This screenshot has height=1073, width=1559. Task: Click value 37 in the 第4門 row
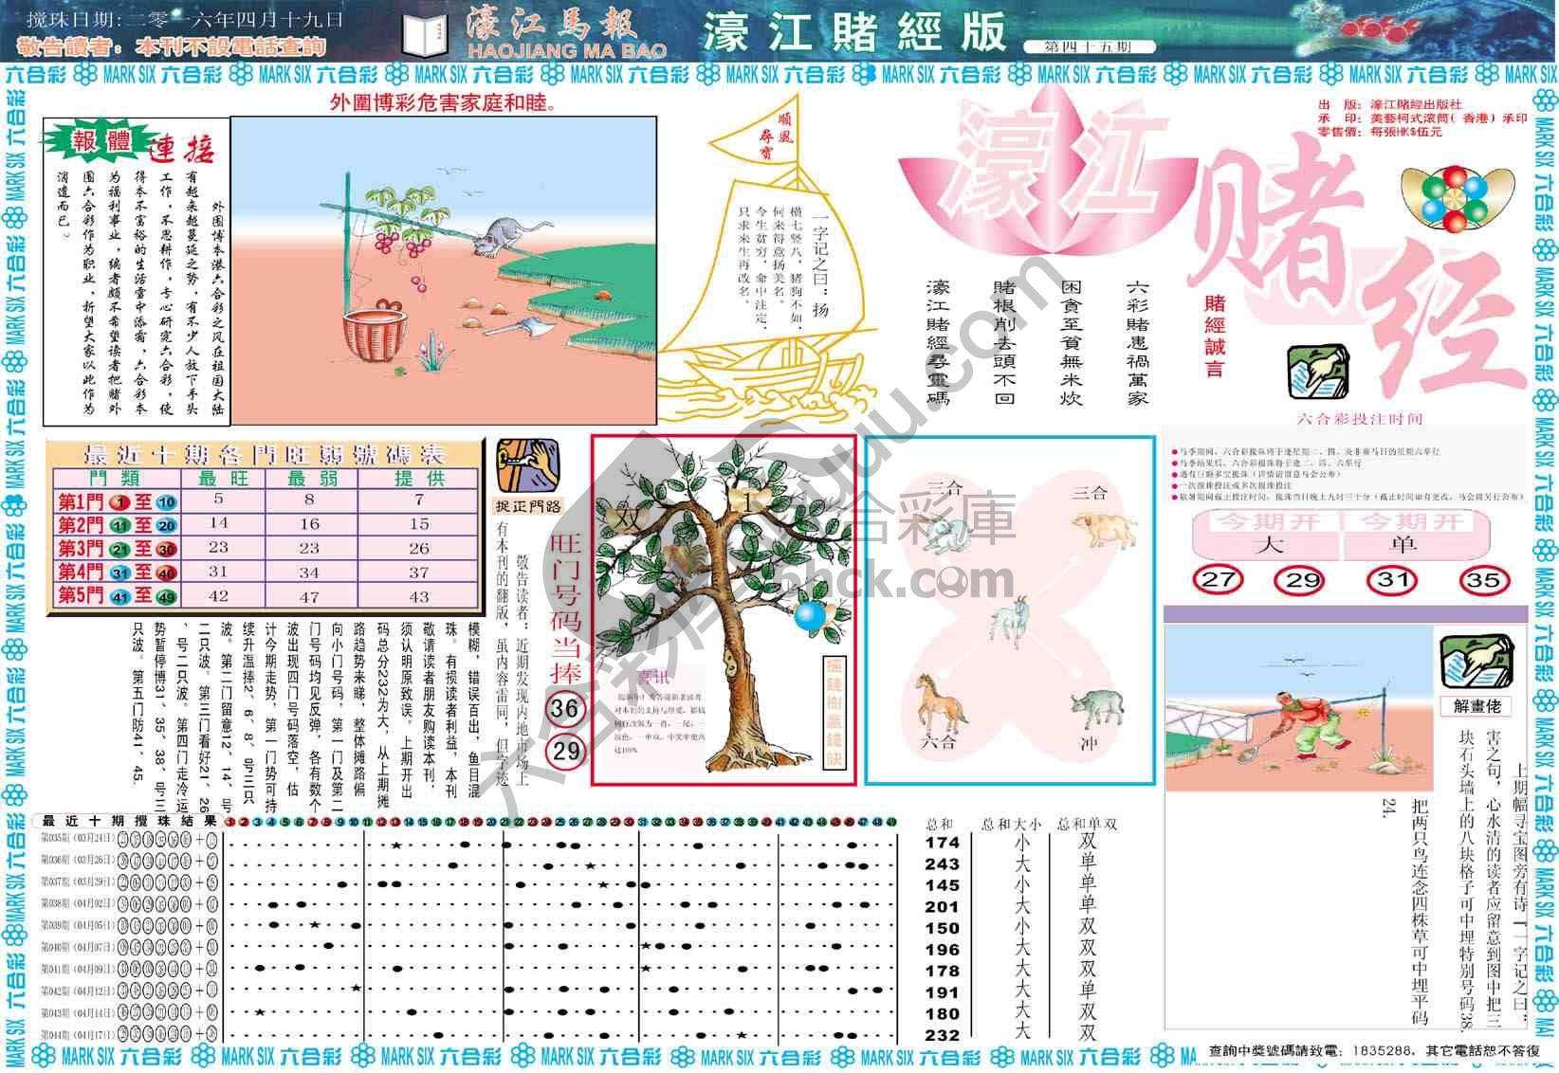419,573
